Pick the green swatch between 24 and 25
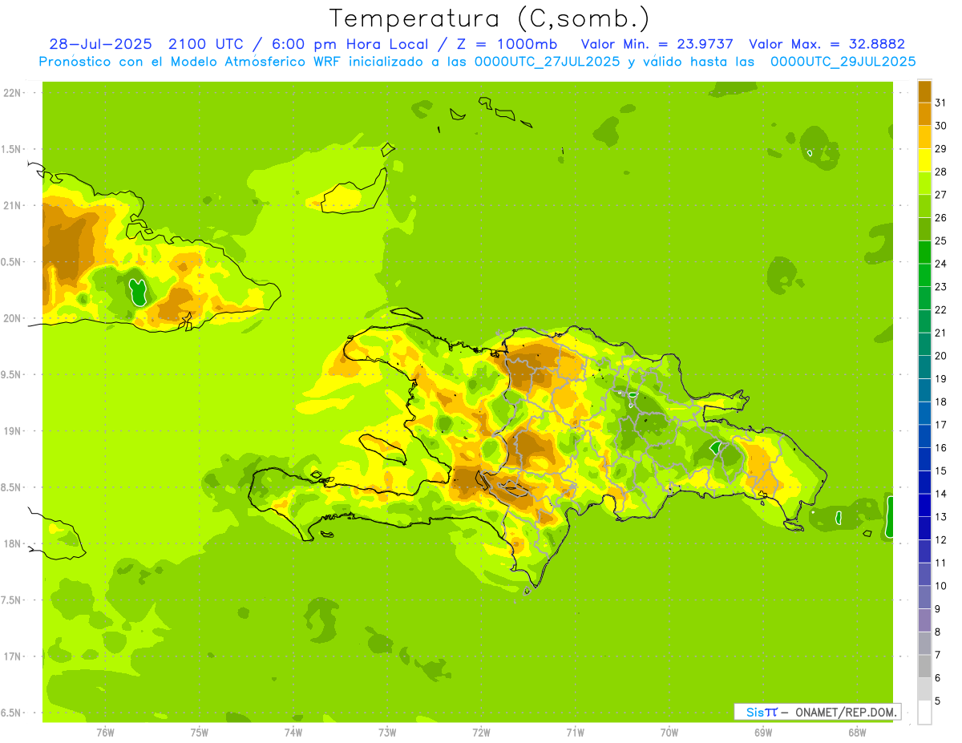 coord(924,252)
